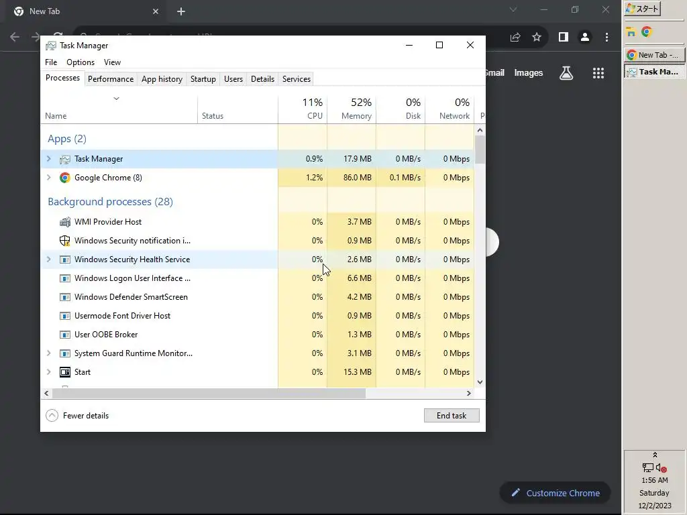Click the Google Chrome icon in process list
687x515 pixels.
click(x=65, y=178)
